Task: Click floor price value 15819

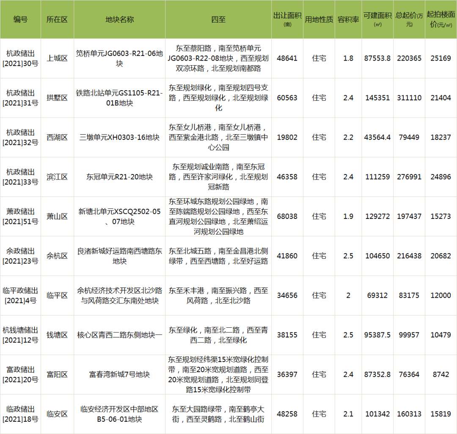Action: click(441, 414)
